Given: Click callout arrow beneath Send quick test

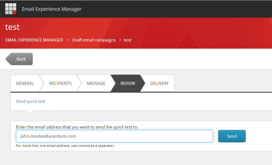Looking at the screenshot, I should pyautogui.click(x=30, y=112).
